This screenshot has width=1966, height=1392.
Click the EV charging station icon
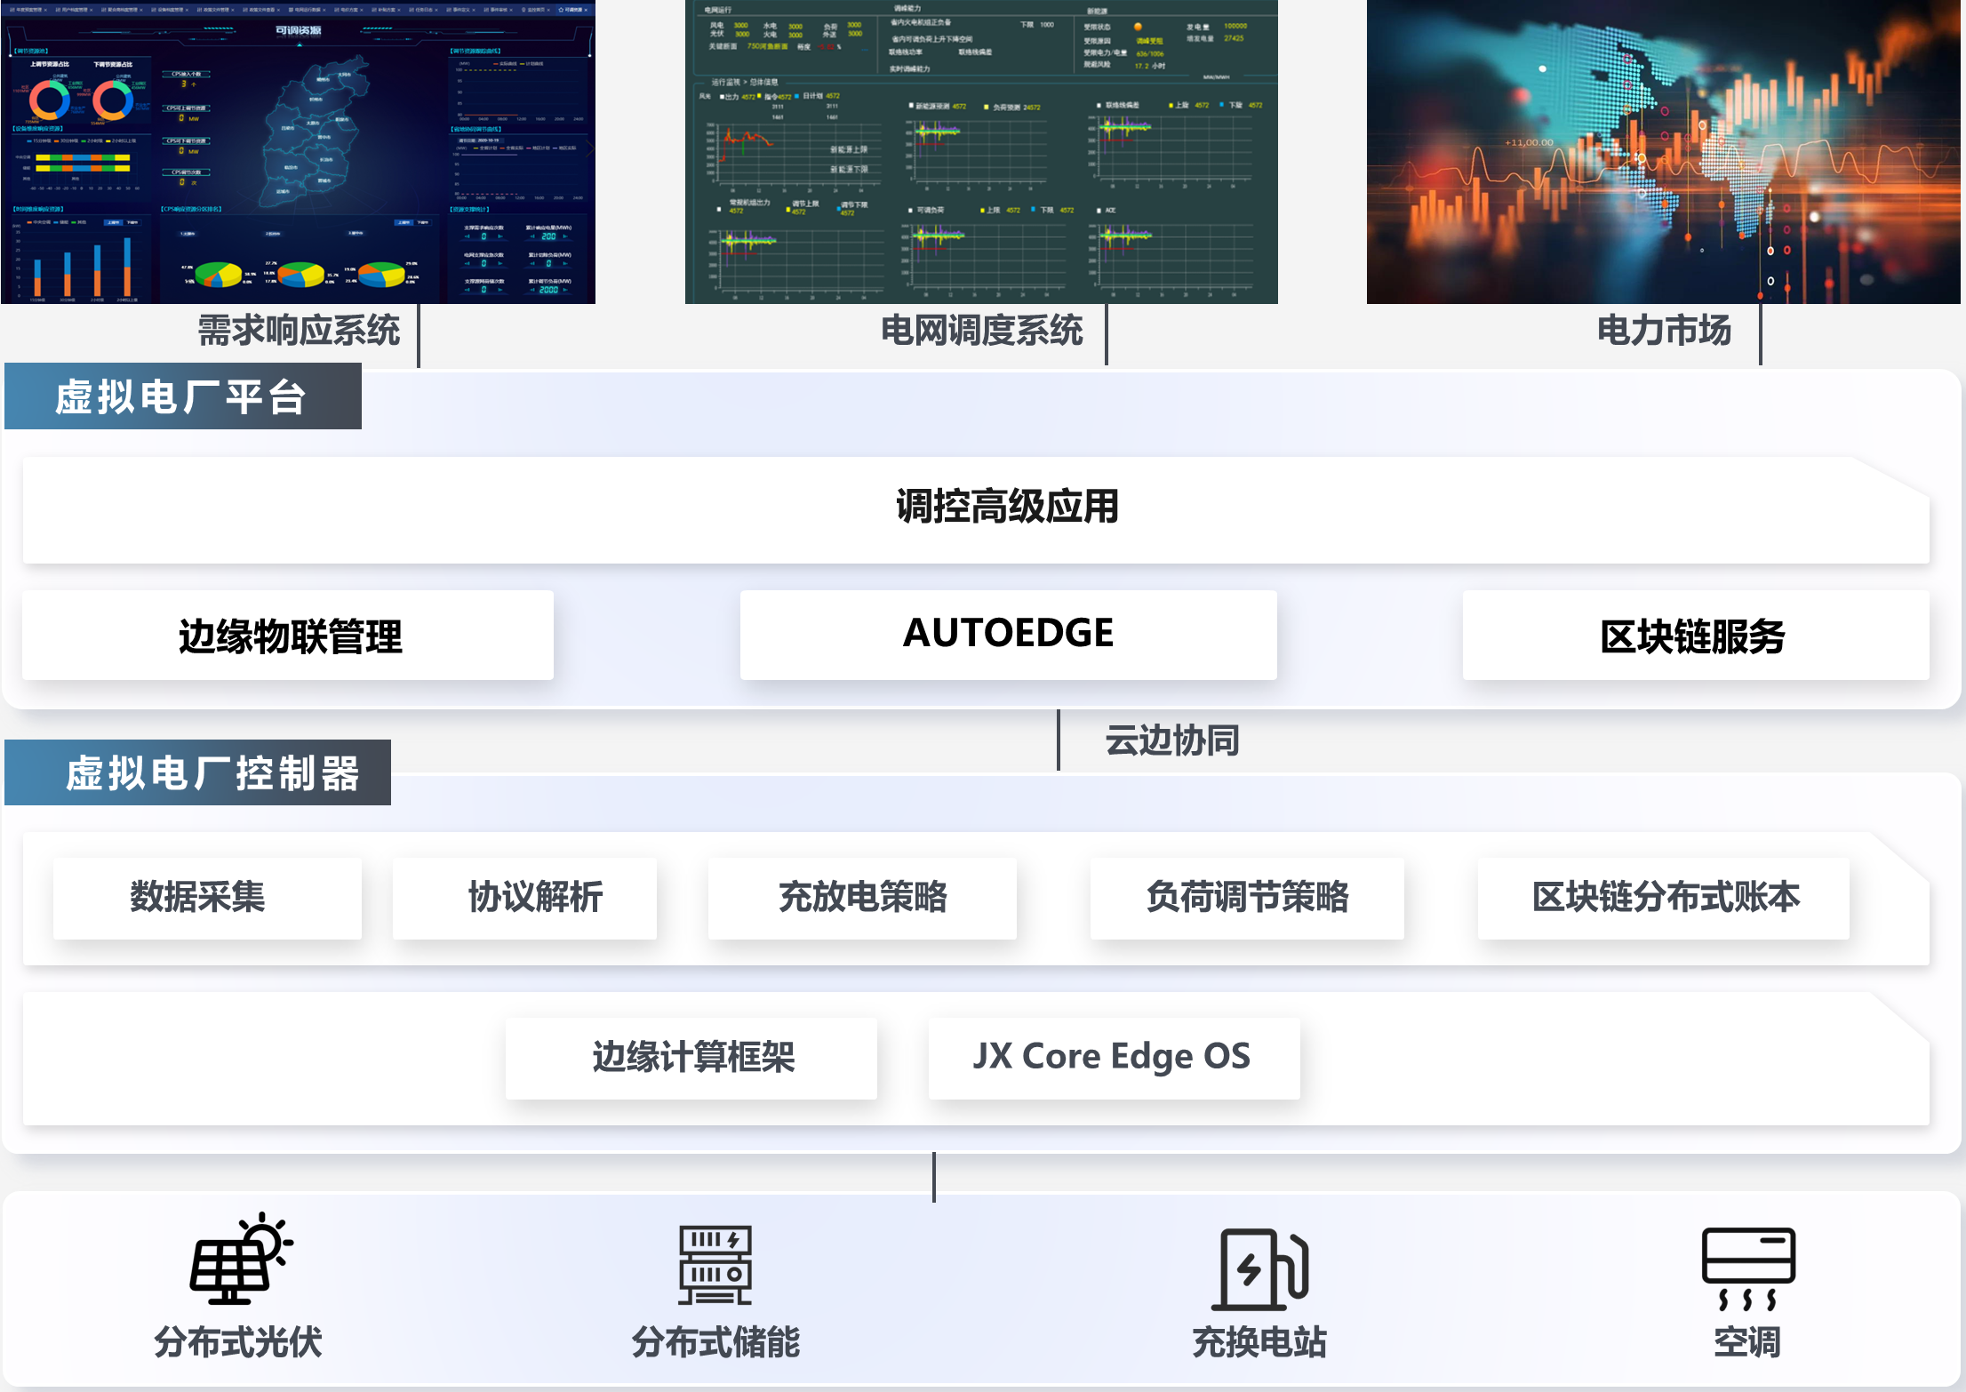(x=1259, y=1268)
